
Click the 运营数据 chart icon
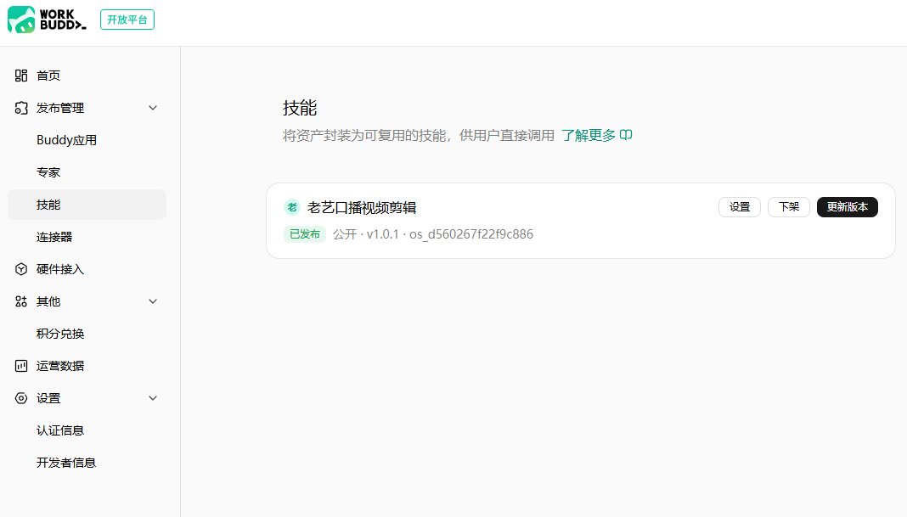click(21, 366)
